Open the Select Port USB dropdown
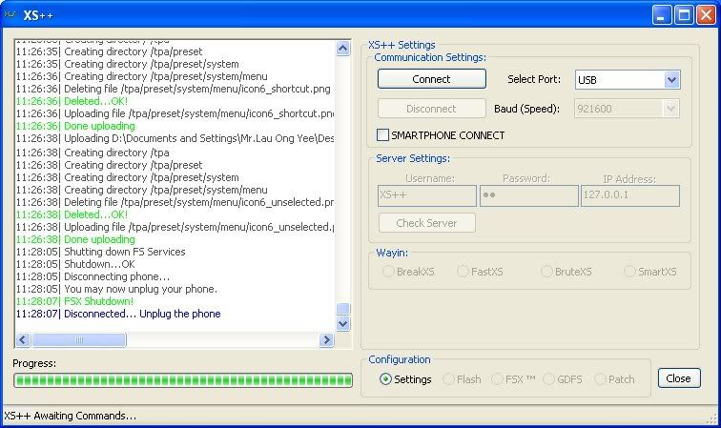 (x=671, y=80)
